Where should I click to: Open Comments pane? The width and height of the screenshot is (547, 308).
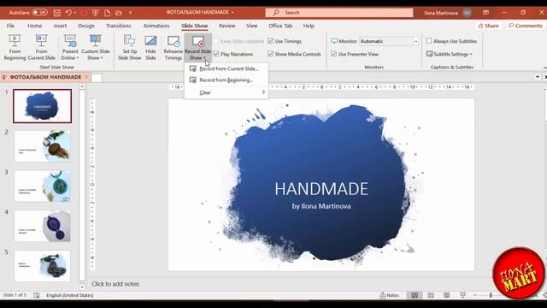click(526, 26)
